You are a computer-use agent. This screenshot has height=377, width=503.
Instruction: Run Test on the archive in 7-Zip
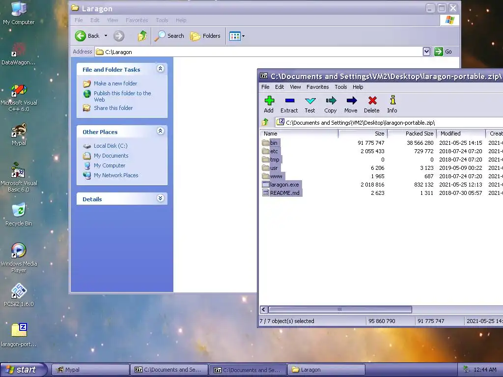point(310,105)
